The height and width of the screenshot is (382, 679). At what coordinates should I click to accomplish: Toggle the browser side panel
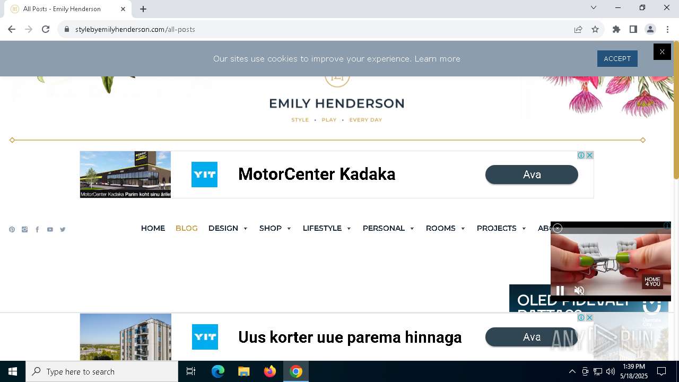click(x=633, y=29)
